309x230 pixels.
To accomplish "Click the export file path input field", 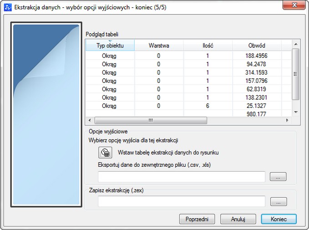I will point(182,177).
